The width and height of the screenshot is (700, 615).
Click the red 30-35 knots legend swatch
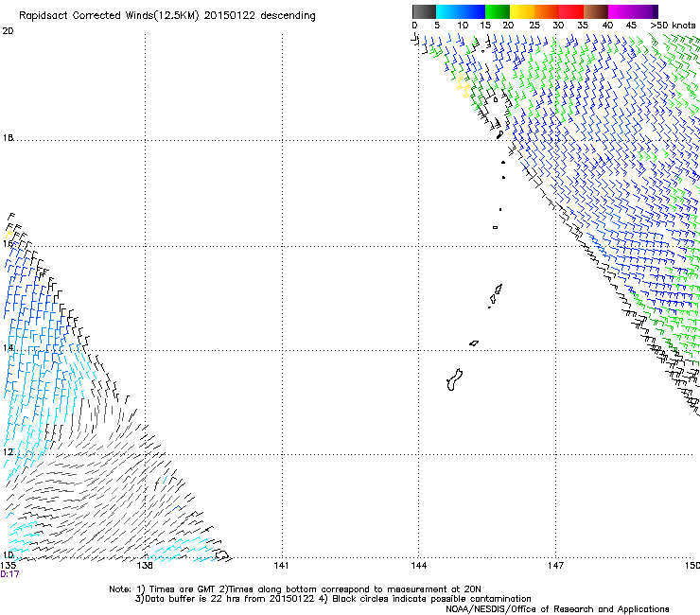(x=571, y=11)
